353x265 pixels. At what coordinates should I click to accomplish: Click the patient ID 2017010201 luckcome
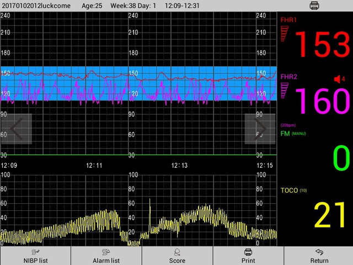click(36, 6)
